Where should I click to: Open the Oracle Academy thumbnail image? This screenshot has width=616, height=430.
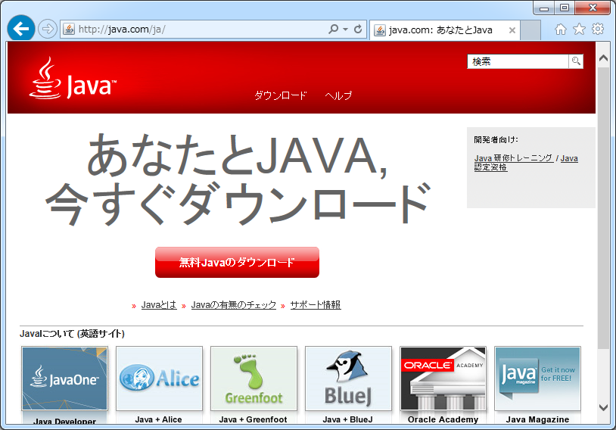click(443, 379)
